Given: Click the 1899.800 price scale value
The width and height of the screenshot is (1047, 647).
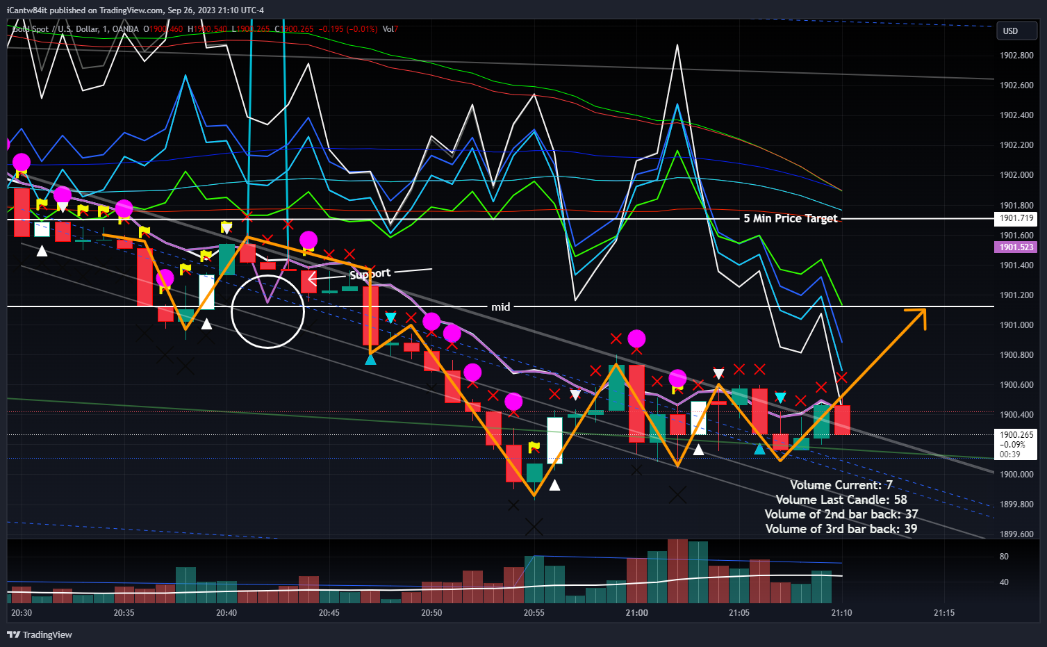Looking at the screenshot, I should (1016, 505).
